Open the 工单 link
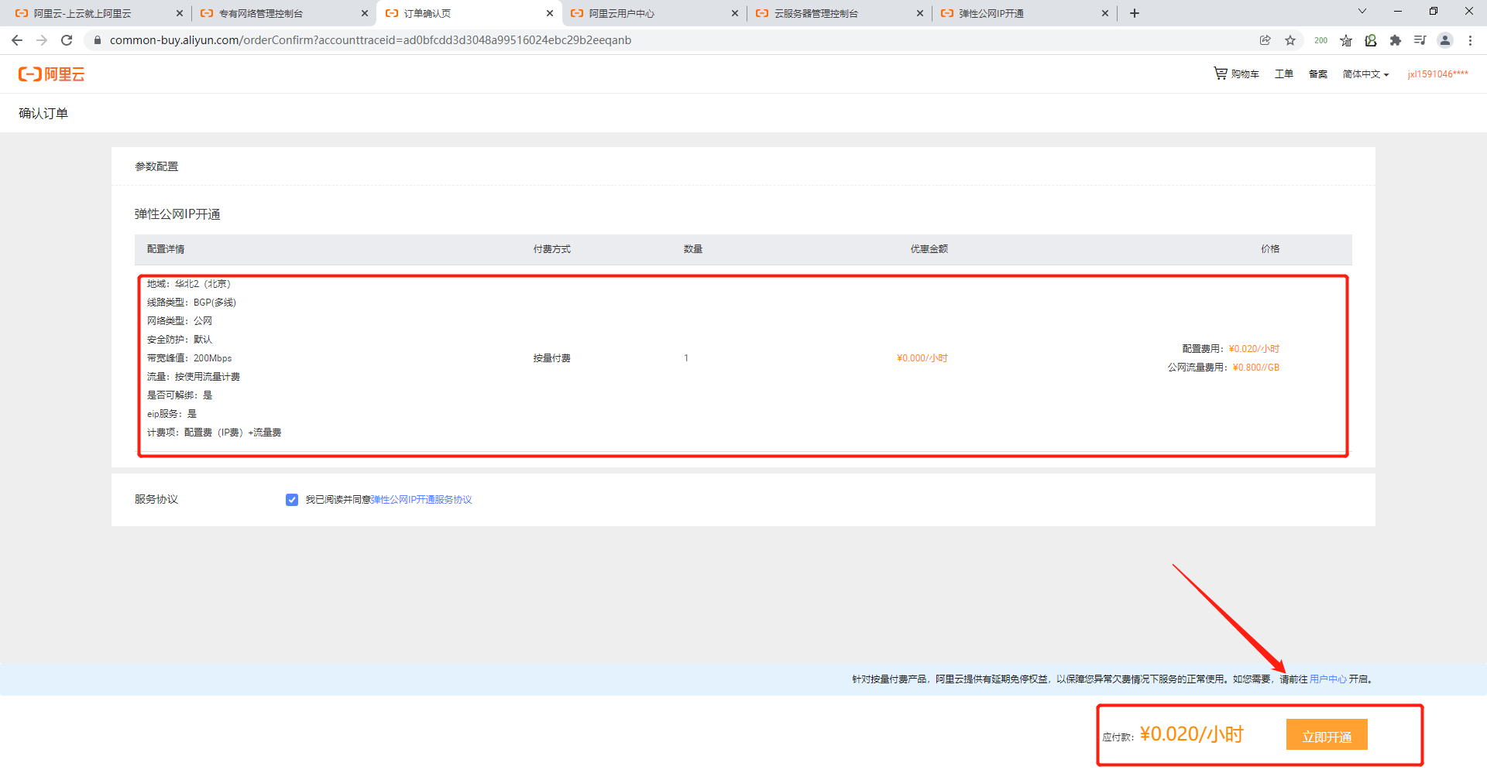Screen dimensions: 1487x773 pos(1284,74)
